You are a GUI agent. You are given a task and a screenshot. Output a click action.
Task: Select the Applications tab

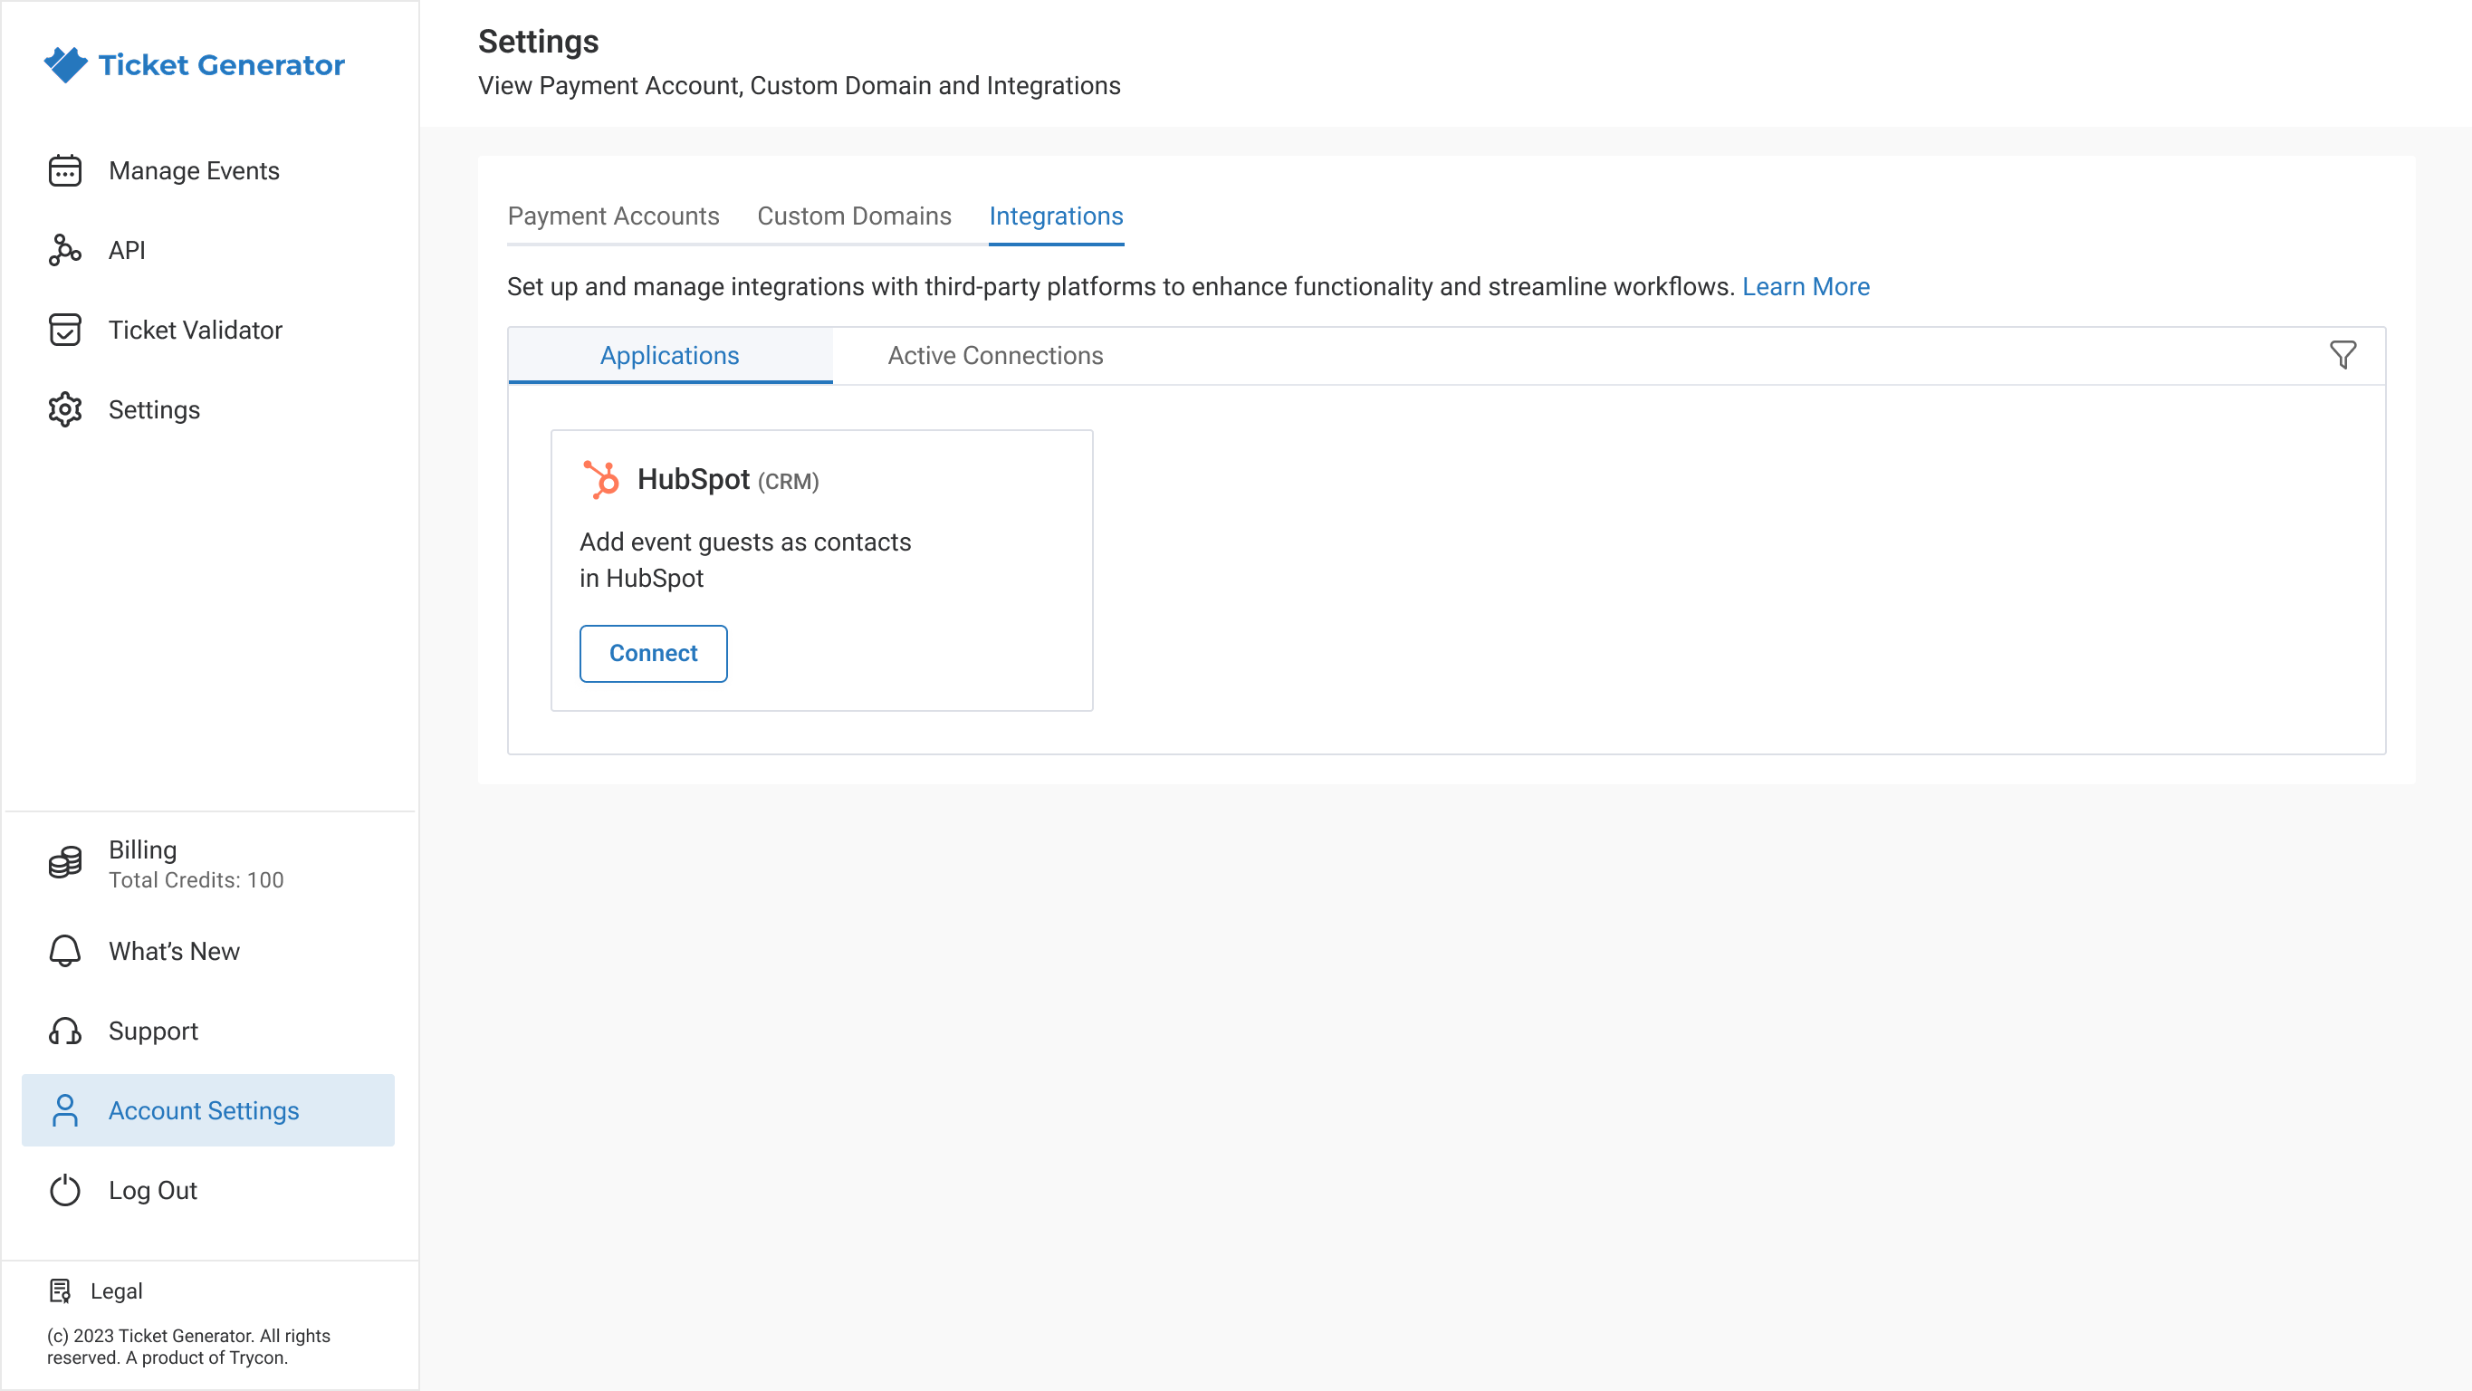(670, 355)
